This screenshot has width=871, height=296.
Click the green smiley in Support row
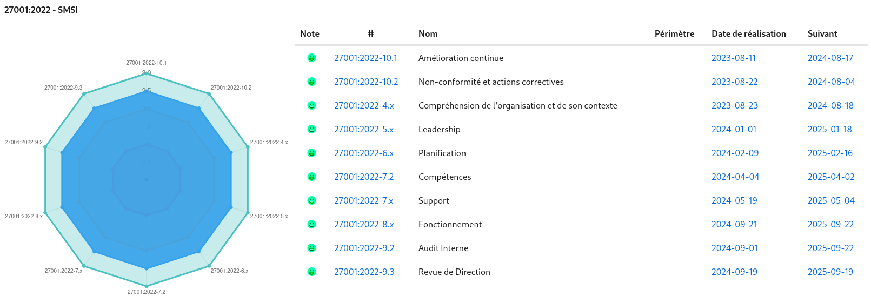point(311,200)
